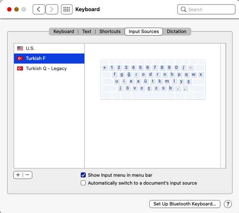Enable automatically switch to document's input source
239x213 pixels.
pyautogui.click(x=83, y=183)
